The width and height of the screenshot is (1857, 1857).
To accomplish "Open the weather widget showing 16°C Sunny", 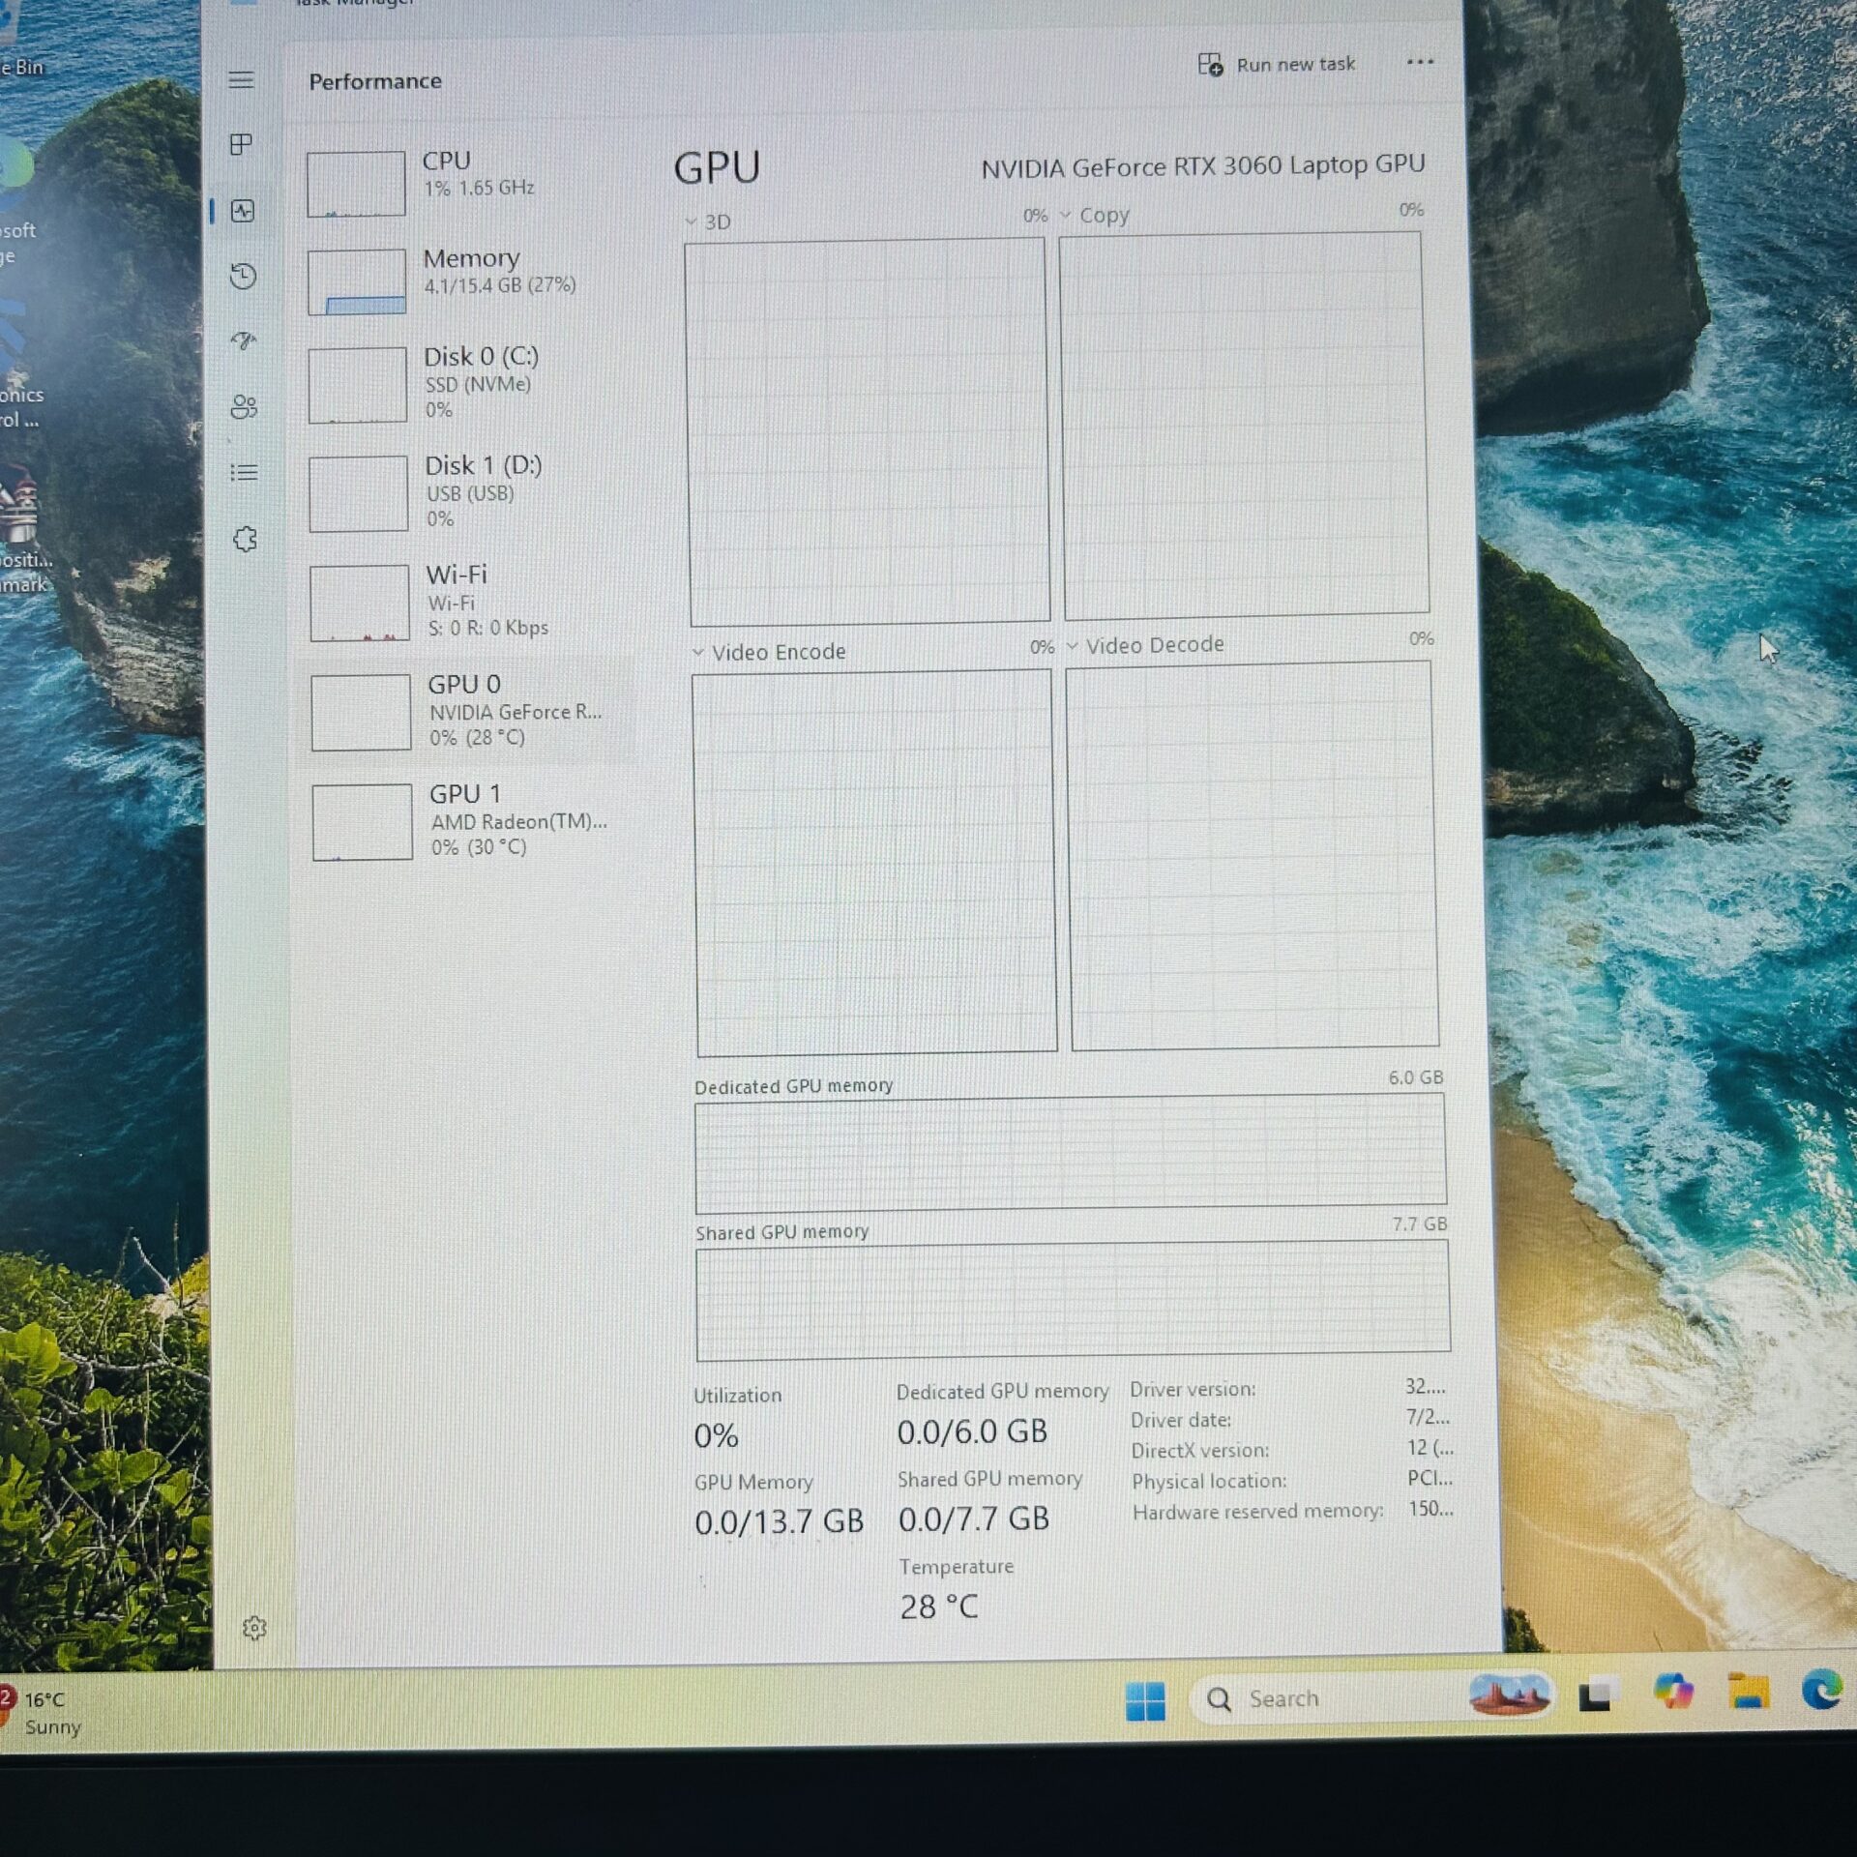I will pyautogui.click(x=42, y=1712).
